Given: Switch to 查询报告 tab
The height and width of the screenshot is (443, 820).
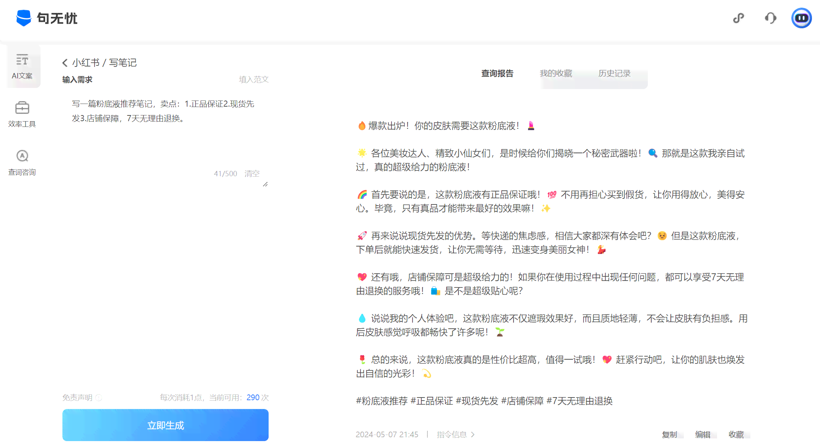Looking at the screenshot, I should coord(497,73).
